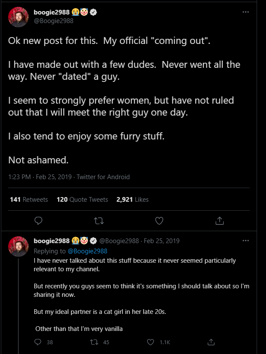
Task: Share the main tweet
Action: pos(219,221)
